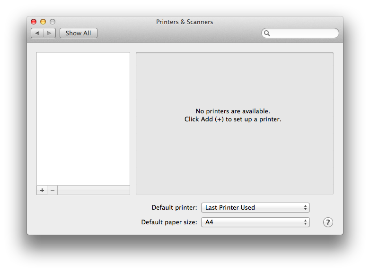The image size is (370, 272).
Task: Go back using the left arrow button
Action: click(x=37, y=33)
